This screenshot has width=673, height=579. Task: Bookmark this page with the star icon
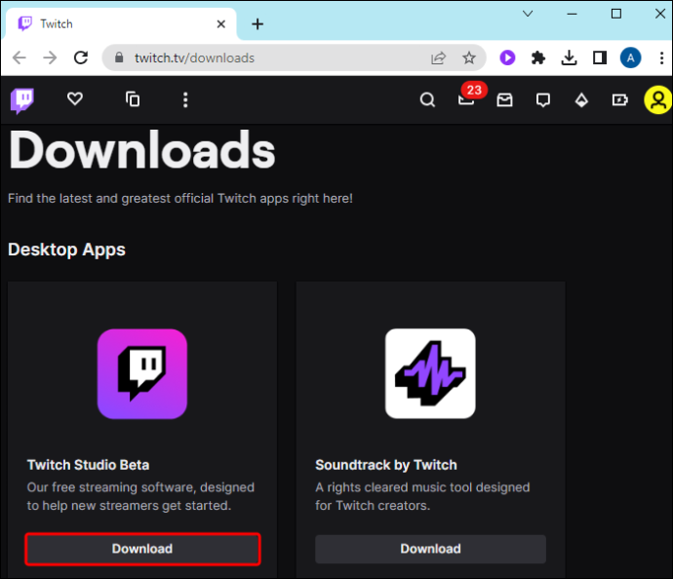coord(469,58)
